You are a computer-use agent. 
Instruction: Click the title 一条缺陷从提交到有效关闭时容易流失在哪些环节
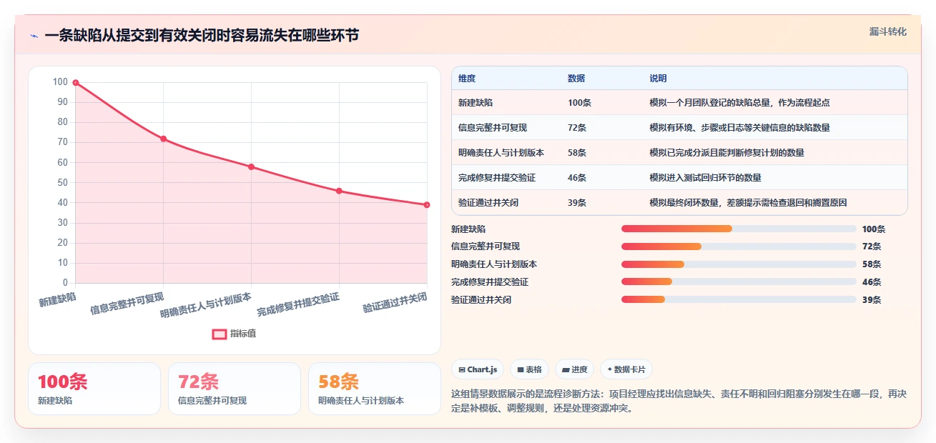pos(202,36)
